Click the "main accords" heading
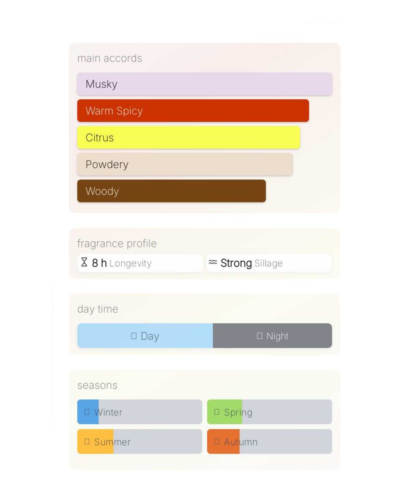The image size is (396, 496). 109,58
